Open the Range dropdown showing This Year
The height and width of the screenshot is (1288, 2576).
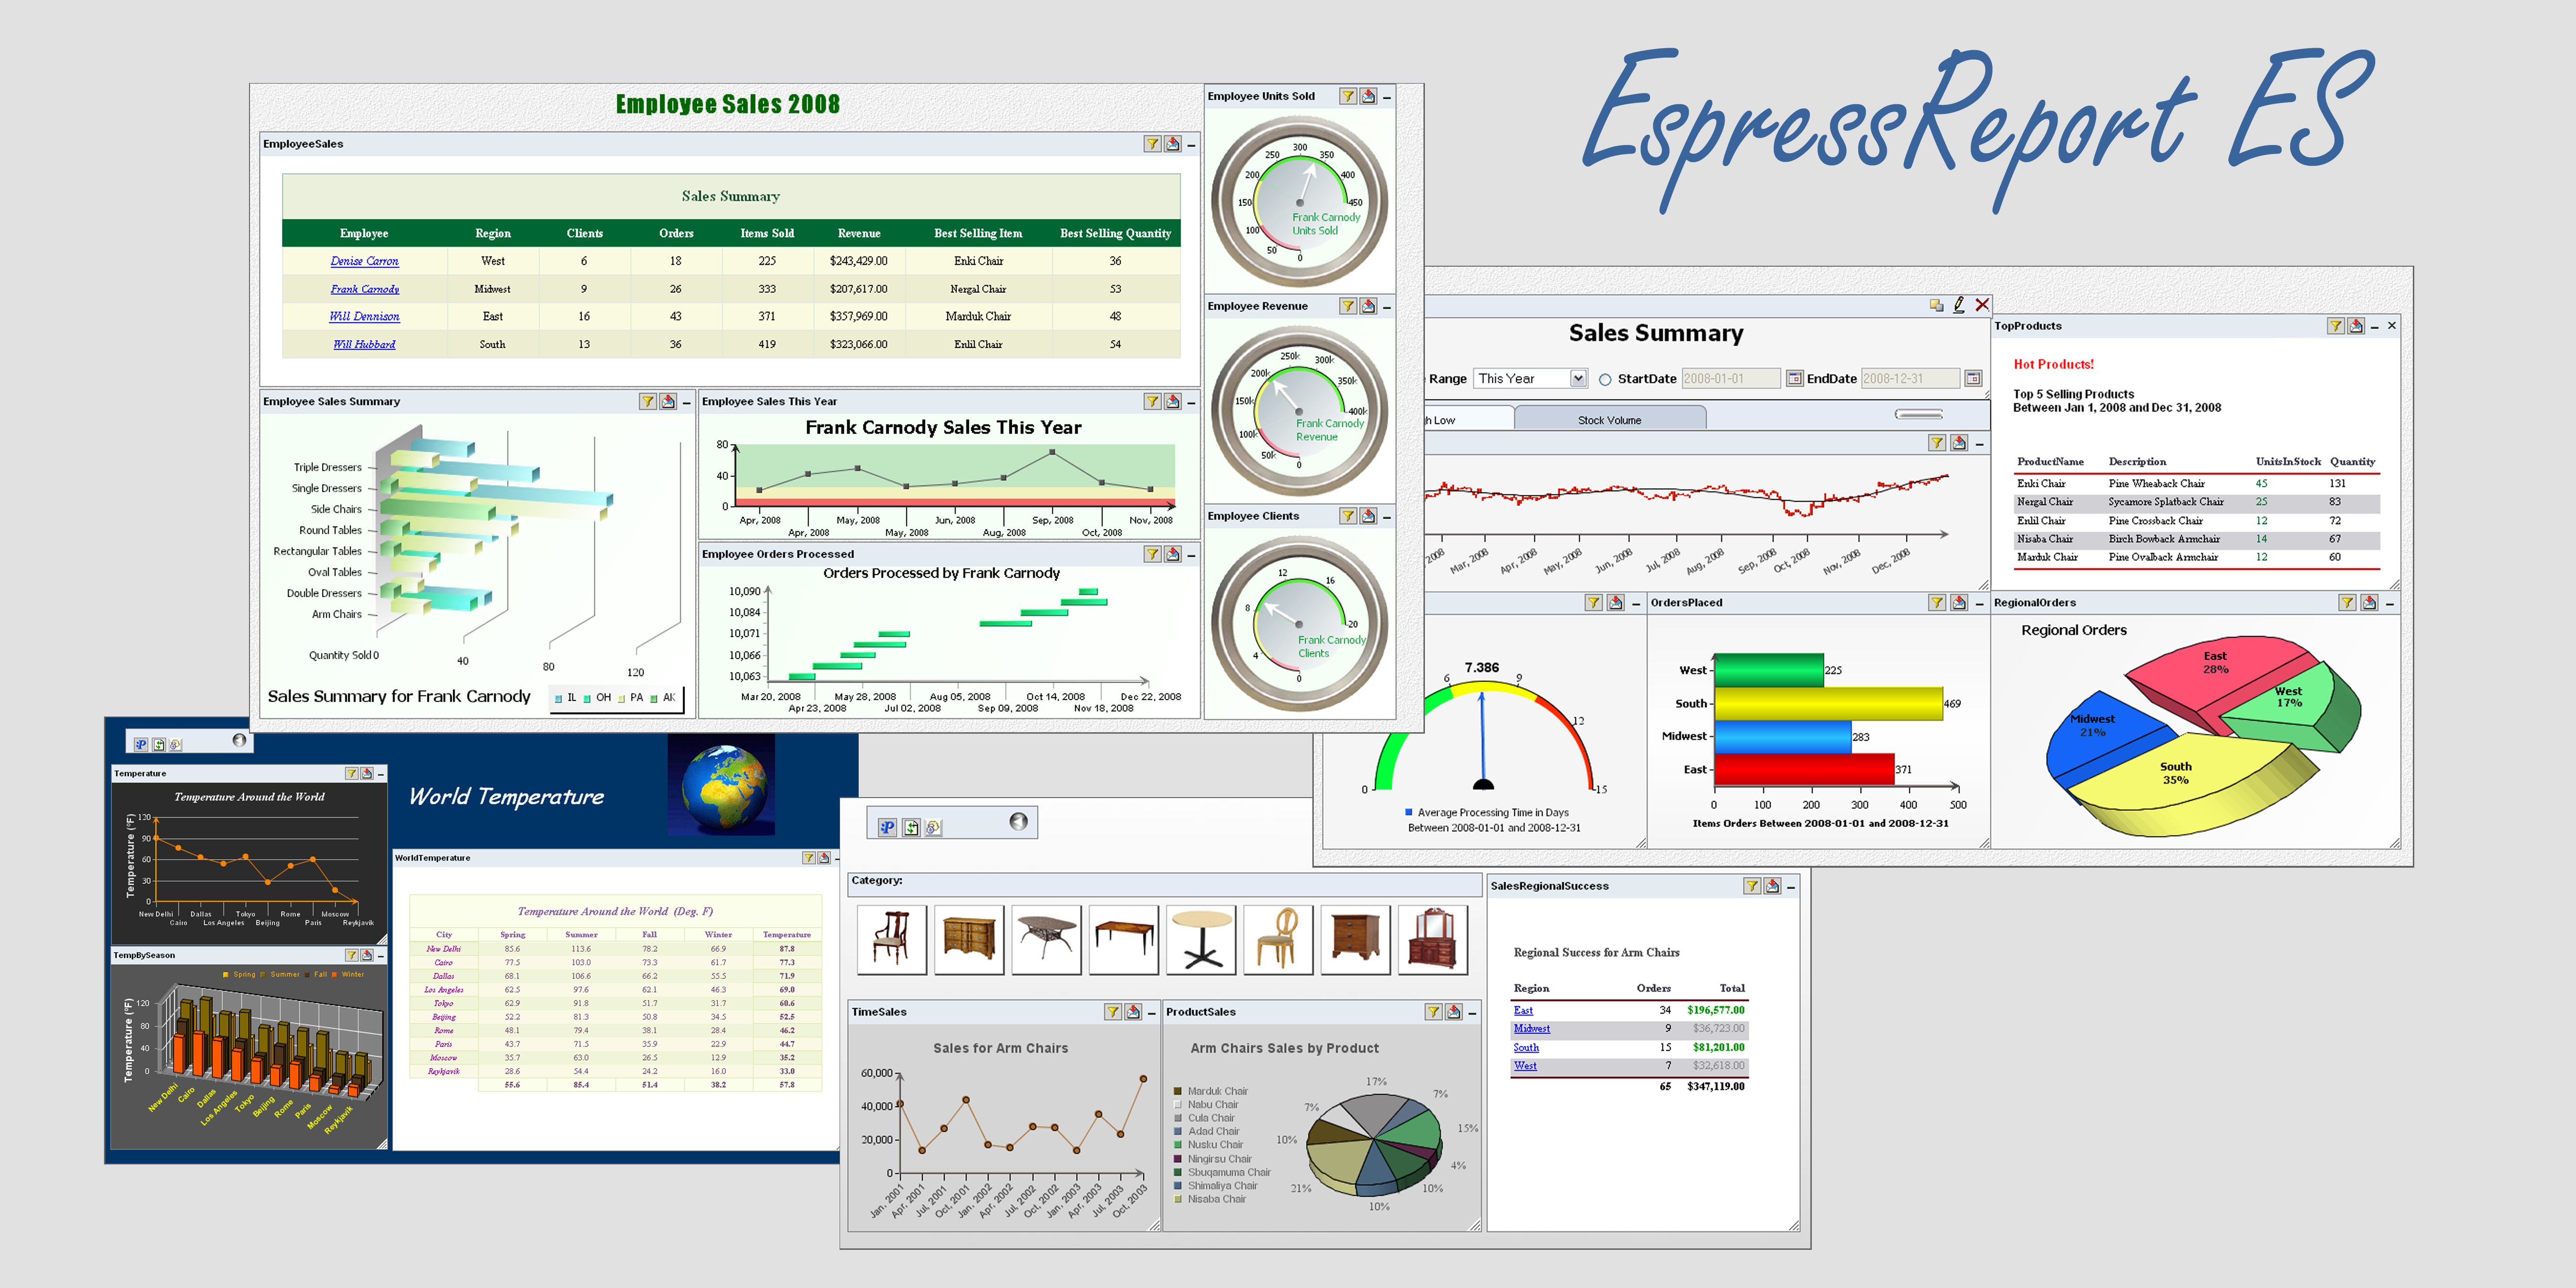[1578, 378]
